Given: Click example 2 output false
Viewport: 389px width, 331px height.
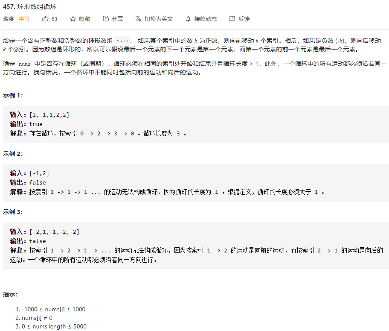Looking at the screenshot, I should [38, 183].
